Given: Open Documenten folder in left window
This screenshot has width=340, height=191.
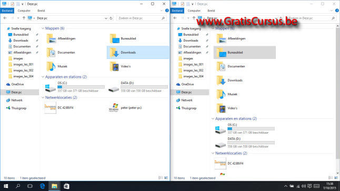Looking at the screenshot, I should (x=61, y=53).
